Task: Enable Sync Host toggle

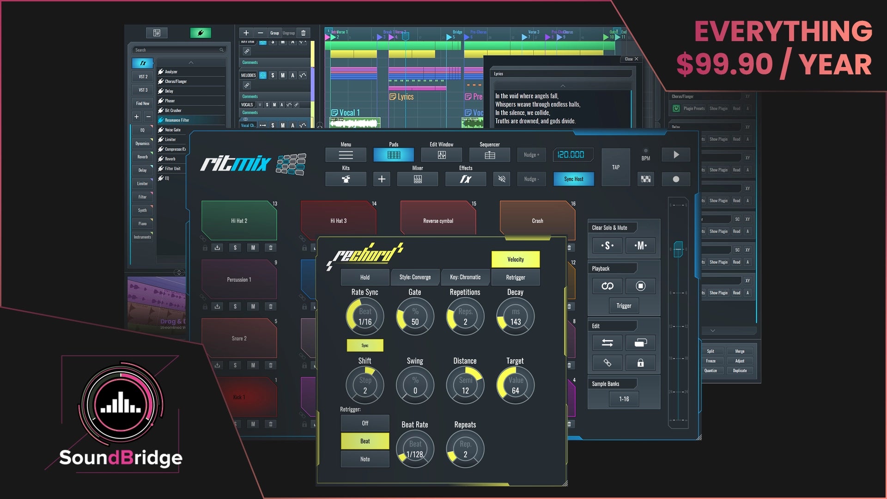Action: pyautogui.click(x=573, y=179)
